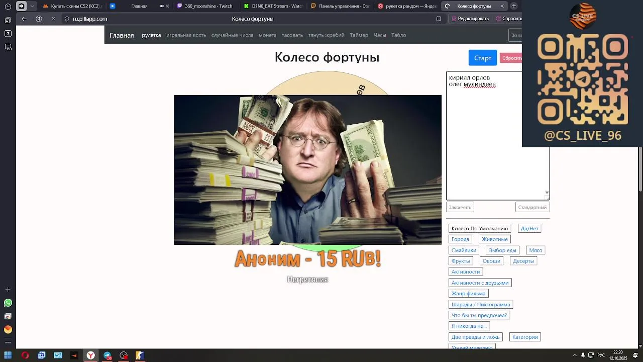Click the Стандартный button
643x362 pixels.
(x=532, y=207)
